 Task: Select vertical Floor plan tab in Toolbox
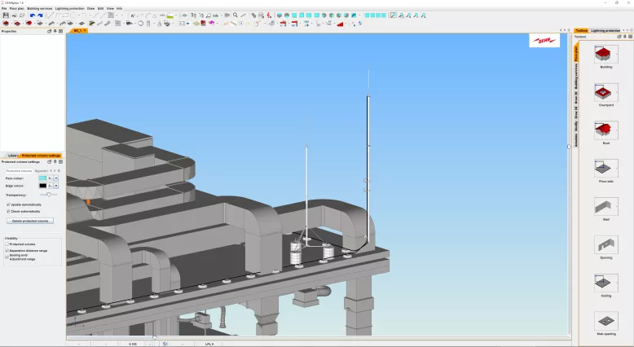(x=576, y=53)
